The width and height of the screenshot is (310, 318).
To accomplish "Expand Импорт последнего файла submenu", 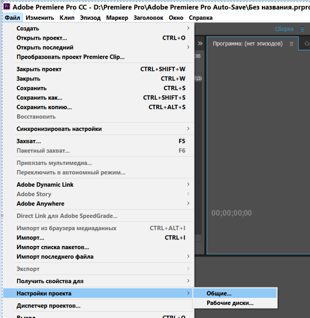I will [98, 257].
